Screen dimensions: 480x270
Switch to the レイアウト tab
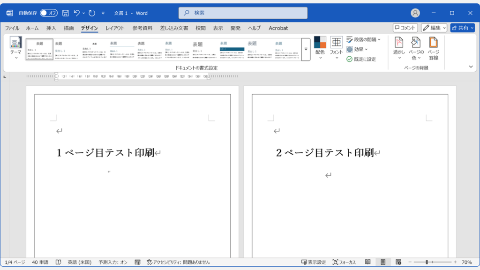(115, 28)
